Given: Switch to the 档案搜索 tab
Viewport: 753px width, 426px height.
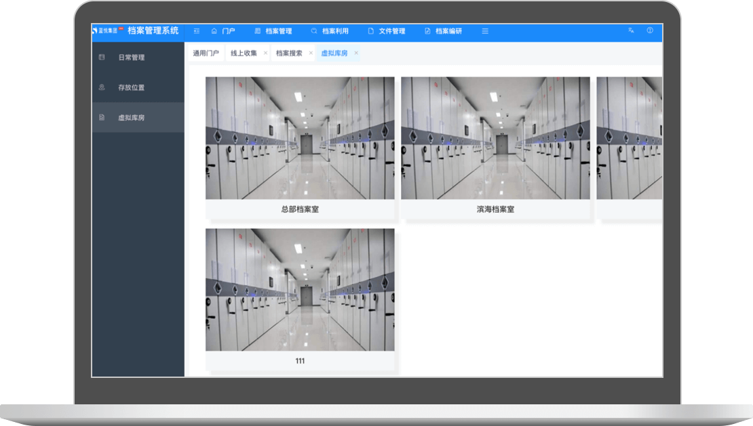Looking at the screenshot, I should (289, 53).
